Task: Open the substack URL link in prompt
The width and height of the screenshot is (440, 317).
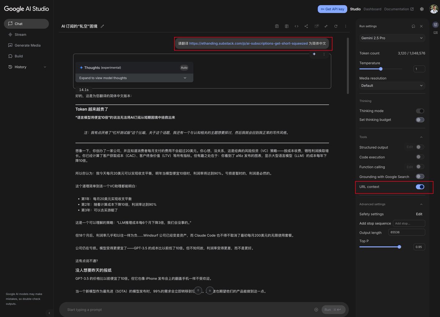Action: click(249, 43)
